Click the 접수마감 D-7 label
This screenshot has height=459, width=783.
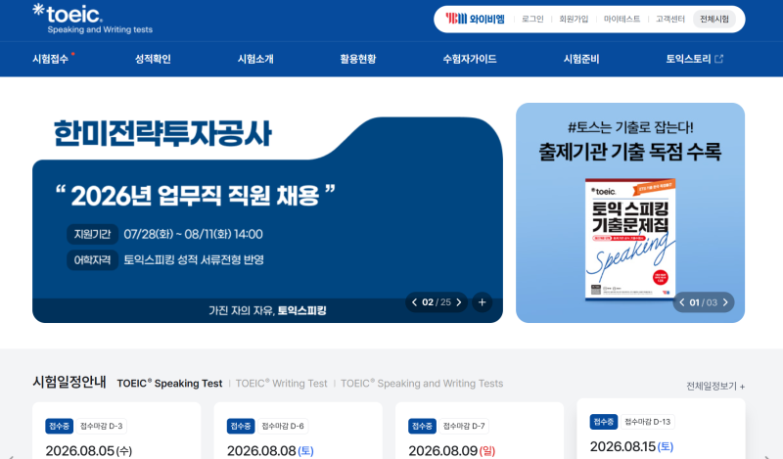(x=464, y=426)
